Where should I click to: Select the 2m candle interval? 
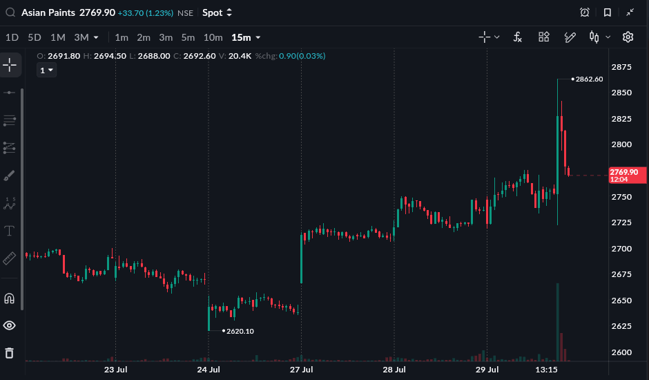click(144, 37)
